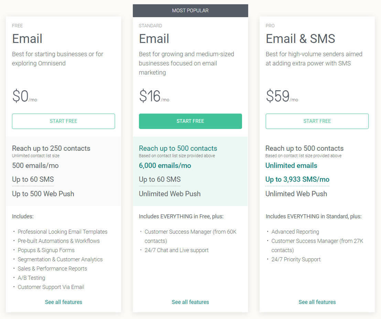
Task: Click START FREE on the Free plan
Action: (x=63, y=121)
